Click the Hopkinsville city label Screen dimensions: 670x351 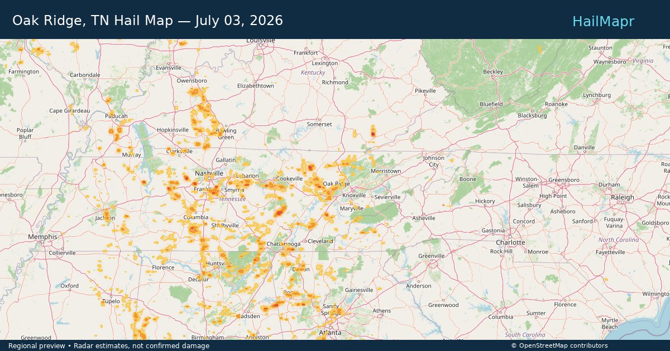coord(173,130)
